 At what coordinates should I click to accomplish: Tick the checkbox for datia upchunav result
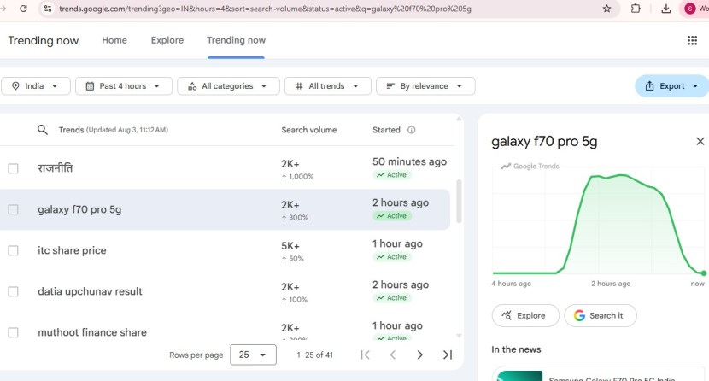click(x=13, y=291)
